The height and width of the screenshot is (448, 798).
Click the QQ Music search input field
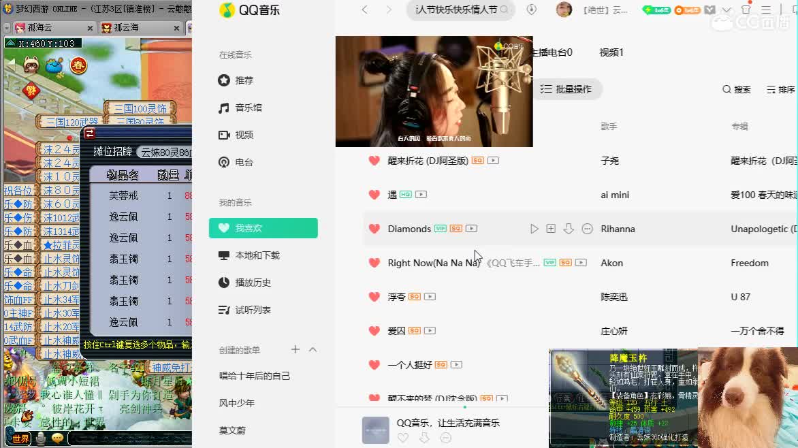[456, 10]
